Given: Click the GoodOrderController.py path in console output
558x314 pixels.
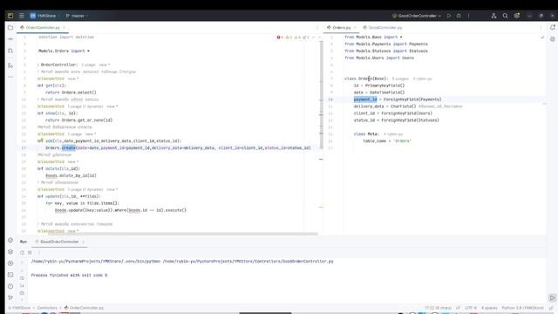Looking at the screenshot, I should 248,262.
